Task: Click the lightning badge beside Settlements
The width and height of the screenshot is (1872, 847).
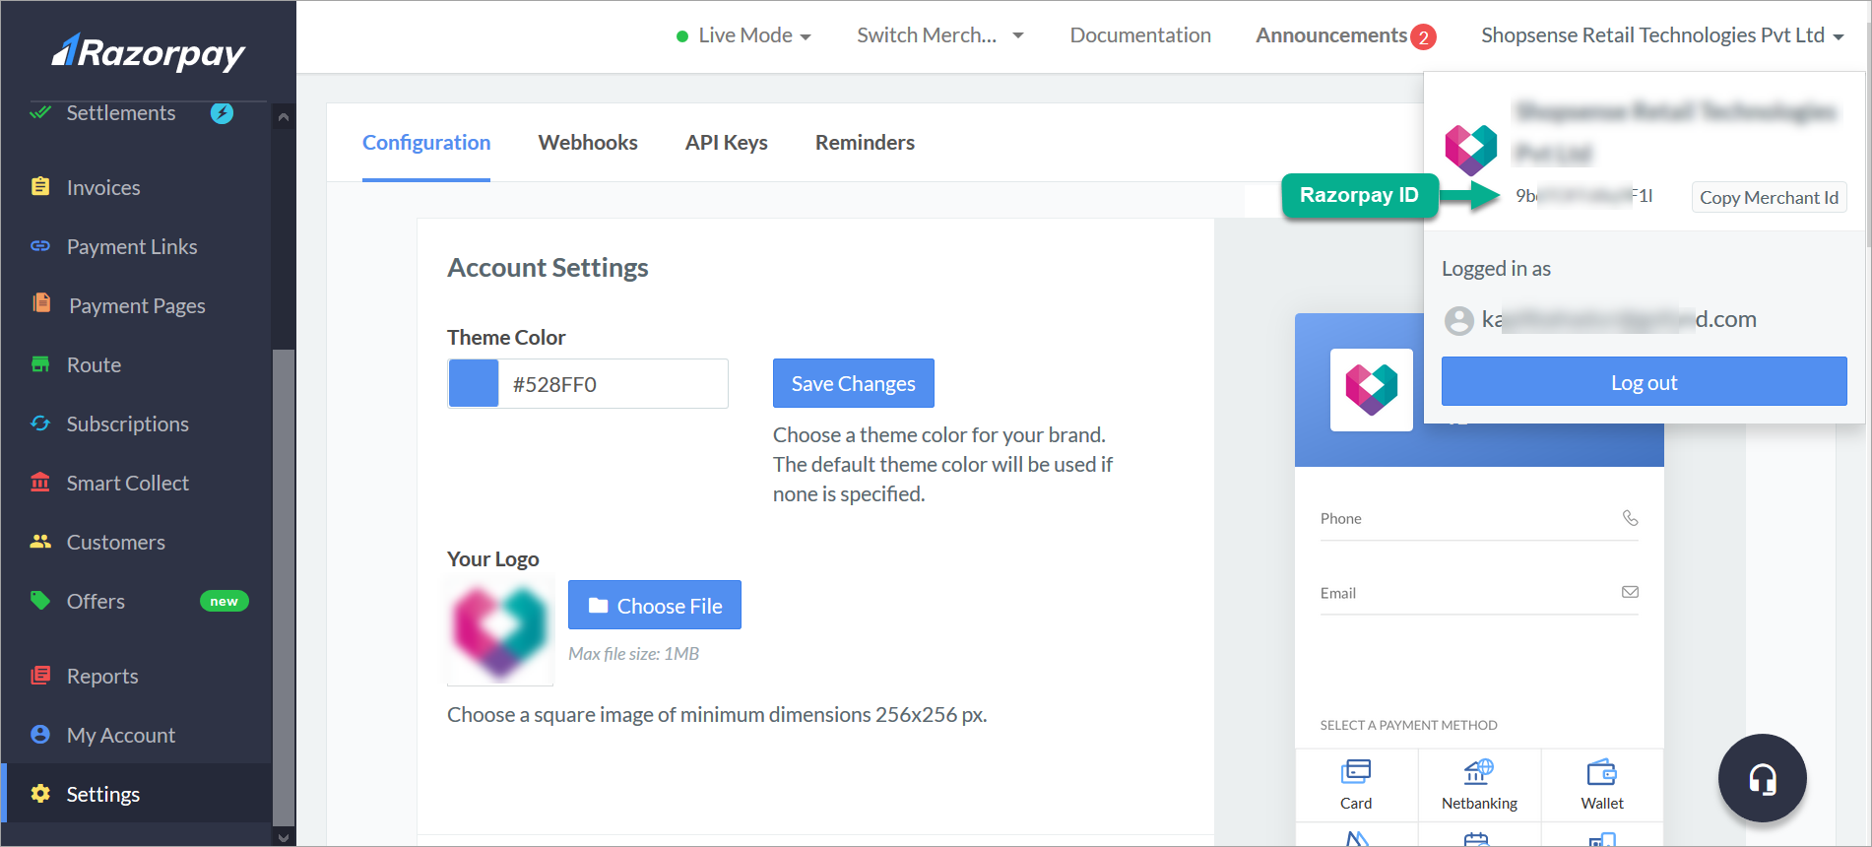Action: coord(222,113)
